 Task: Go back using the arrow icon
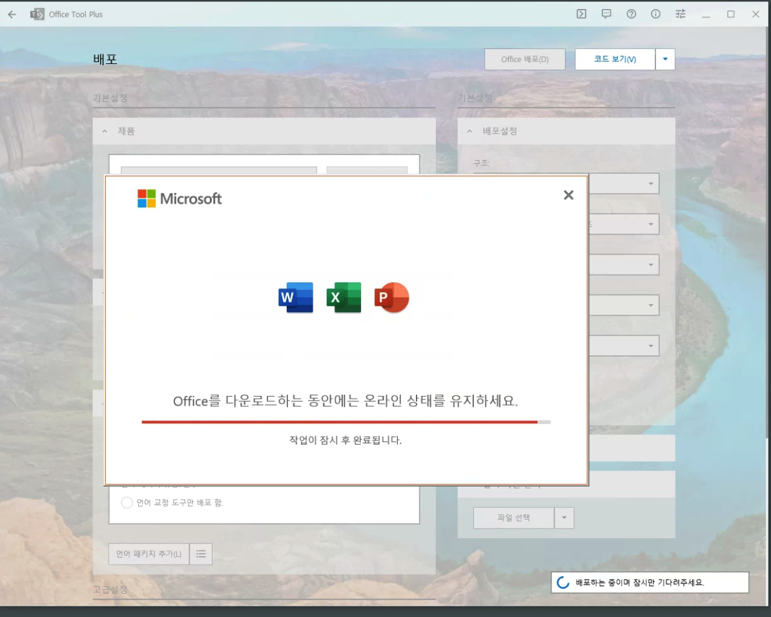click(12, 14)
